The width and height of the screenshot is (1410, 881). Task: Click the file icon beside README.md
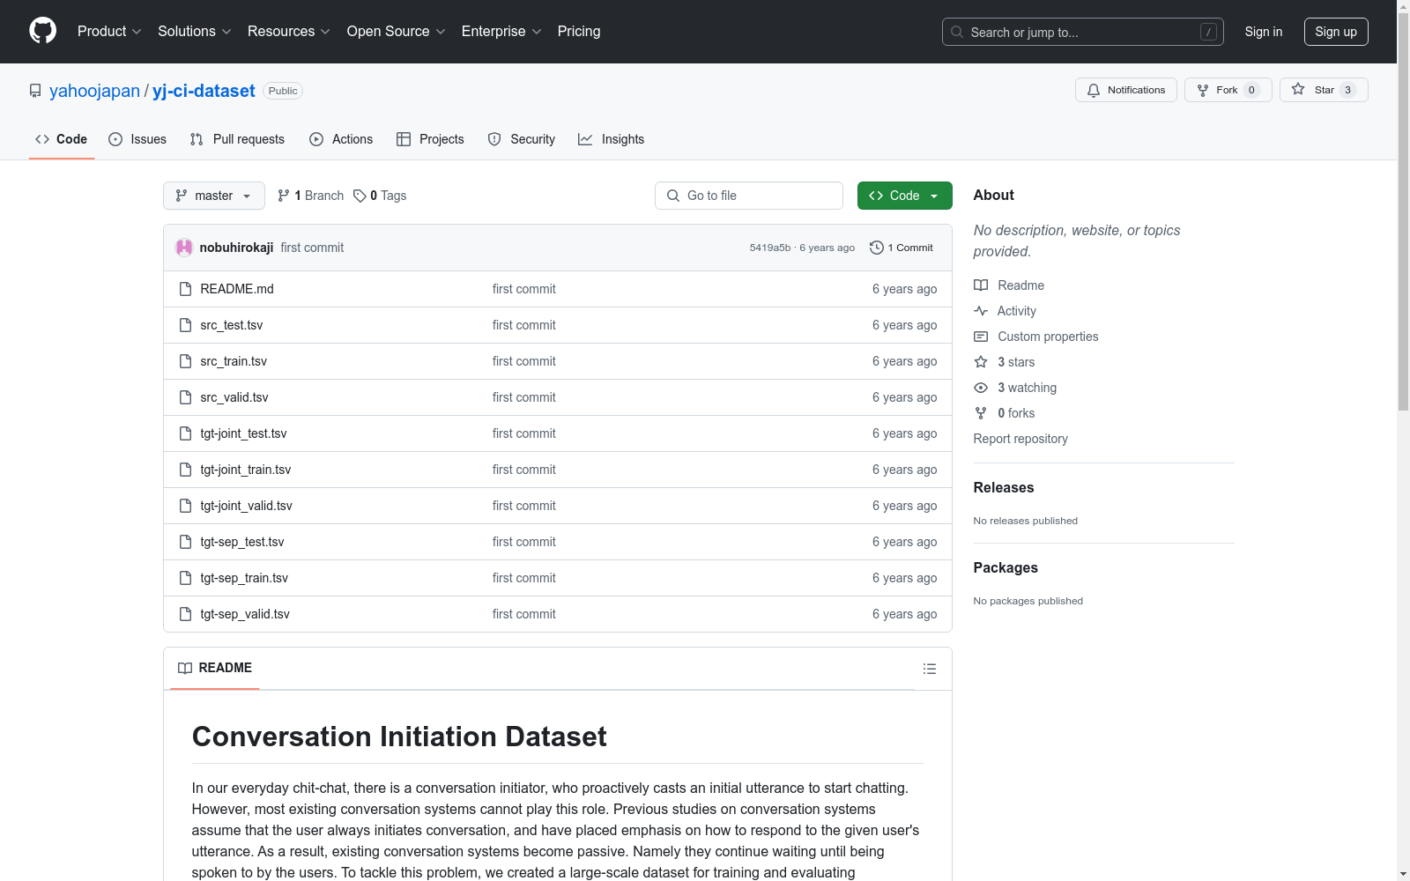pos(185,289)
